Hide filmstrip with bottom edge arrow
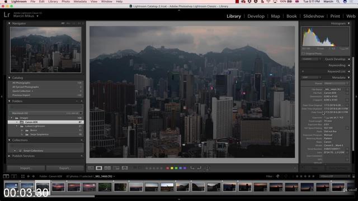The image size is (358, 201). tap(179, 199)
